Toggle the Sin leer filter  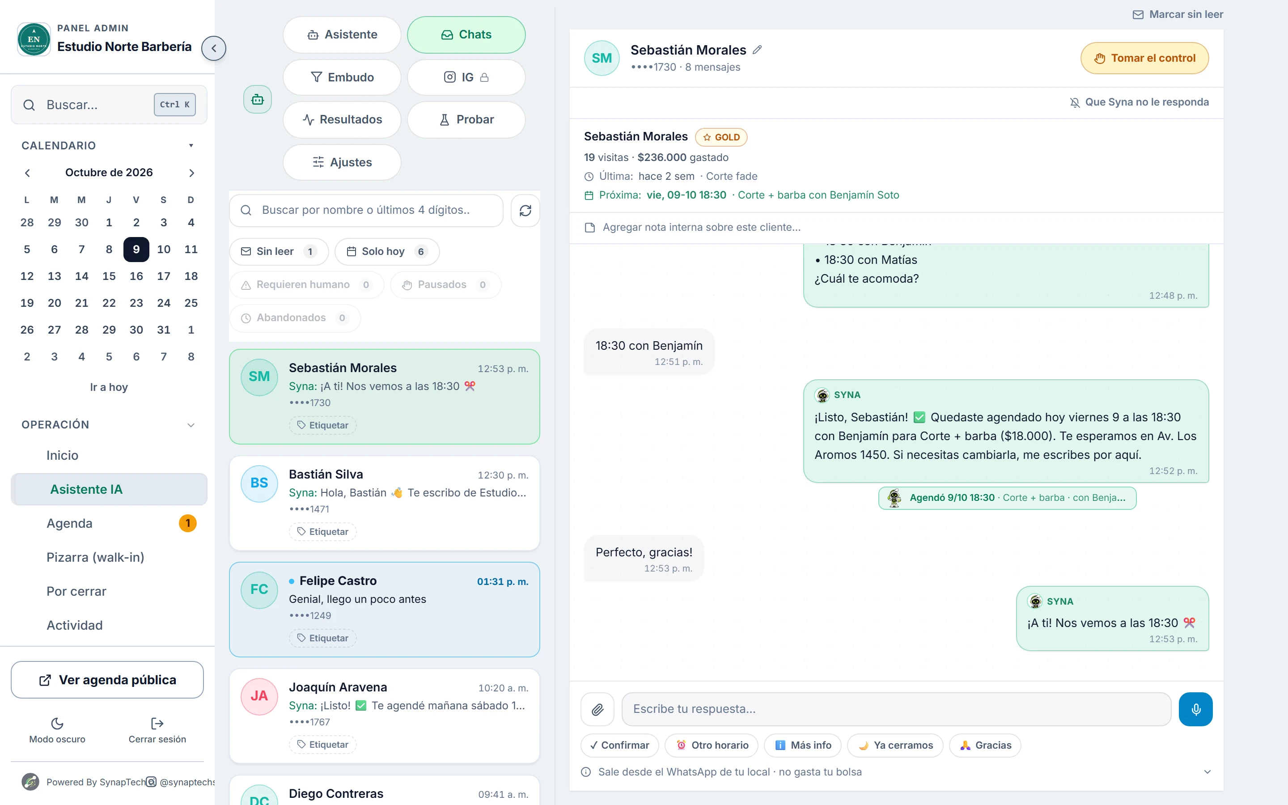click(x=279, y=251)
